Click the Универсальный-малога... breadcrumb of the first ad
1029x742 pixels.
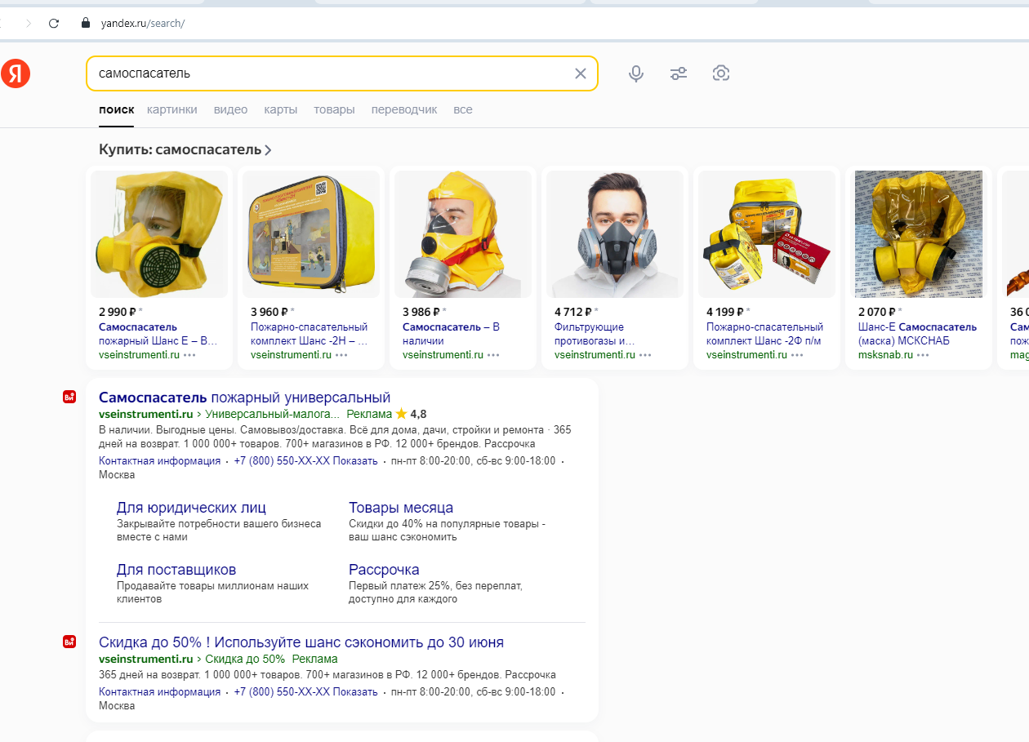(272, 414)
